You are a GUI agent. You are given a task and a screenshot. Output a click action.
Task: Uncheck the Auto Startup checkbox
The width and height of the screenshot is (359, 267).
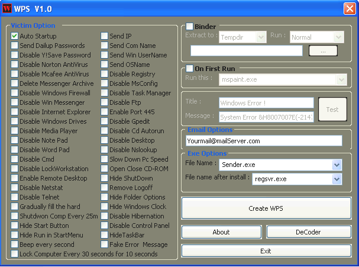point(15,36)
